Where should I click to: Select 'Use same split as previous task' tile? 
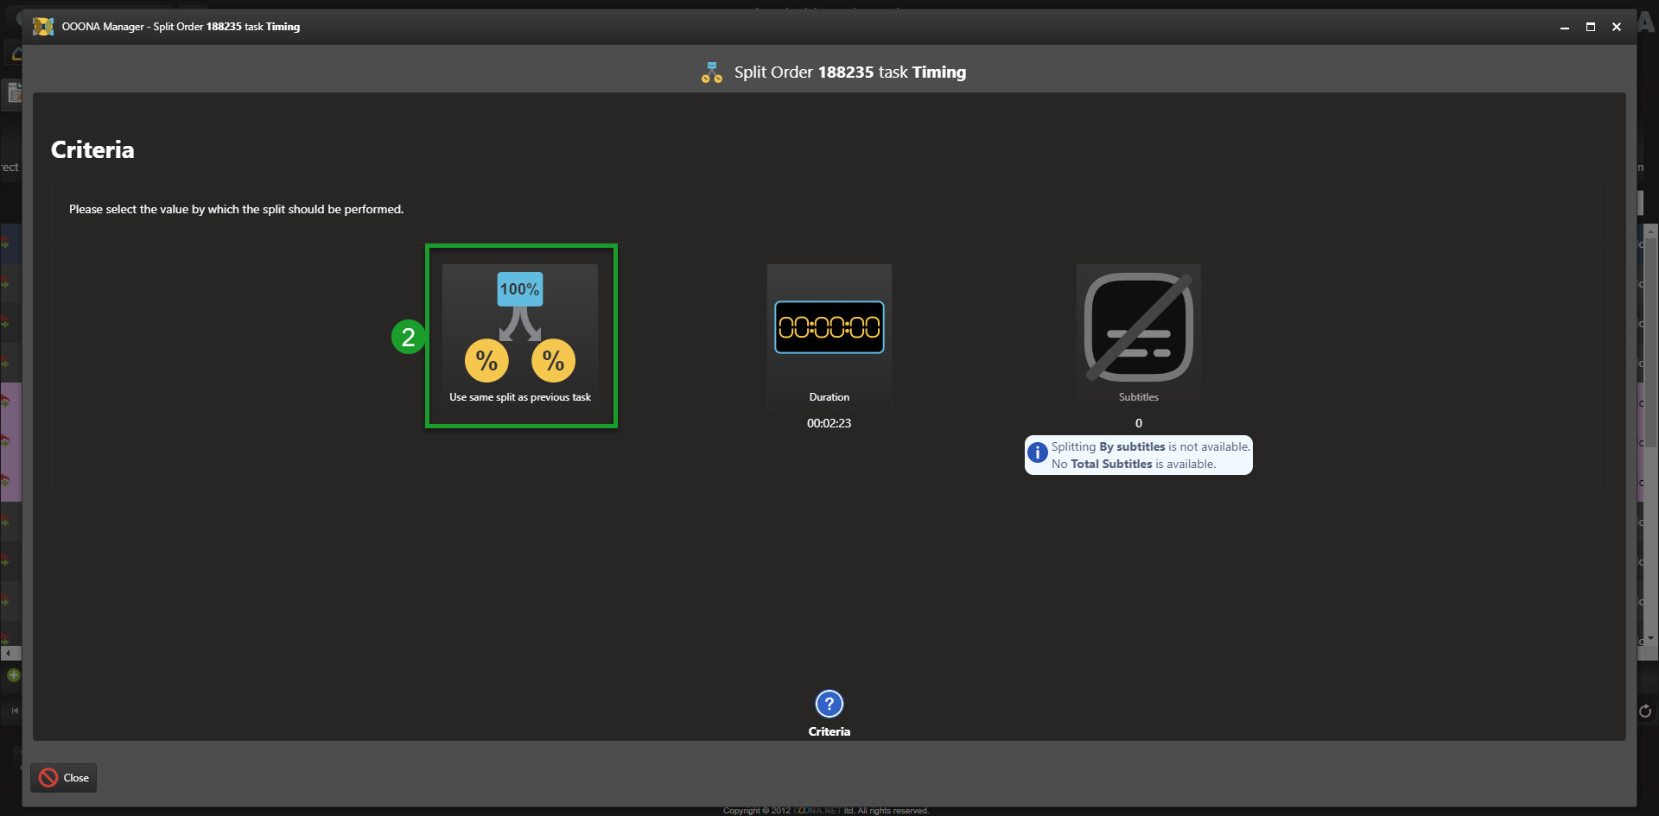click(x=520, y=336)
